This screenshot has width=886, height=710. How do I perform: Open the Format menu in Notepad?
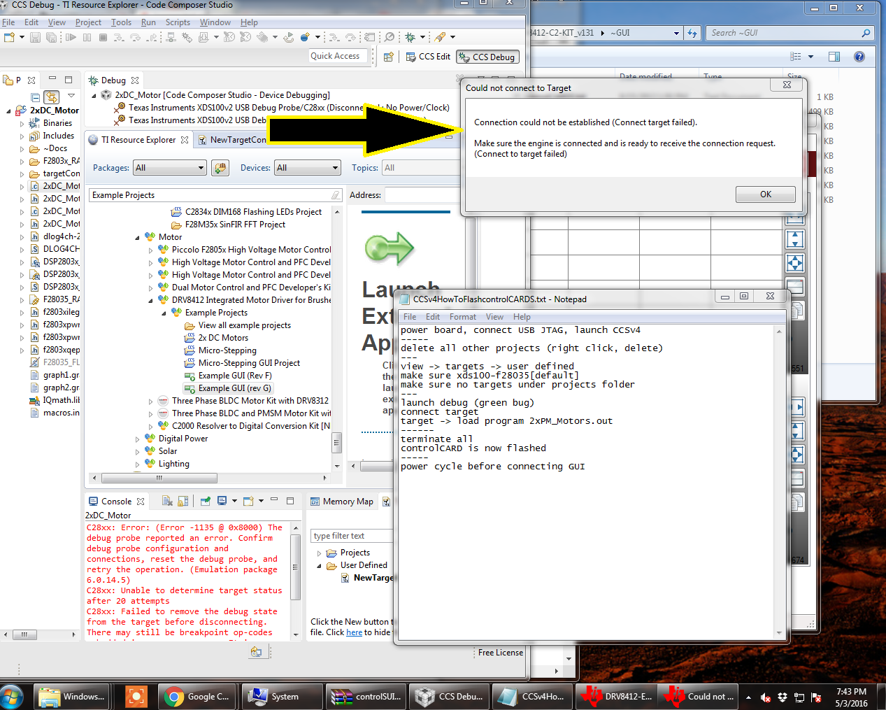[x=463, y=317]
